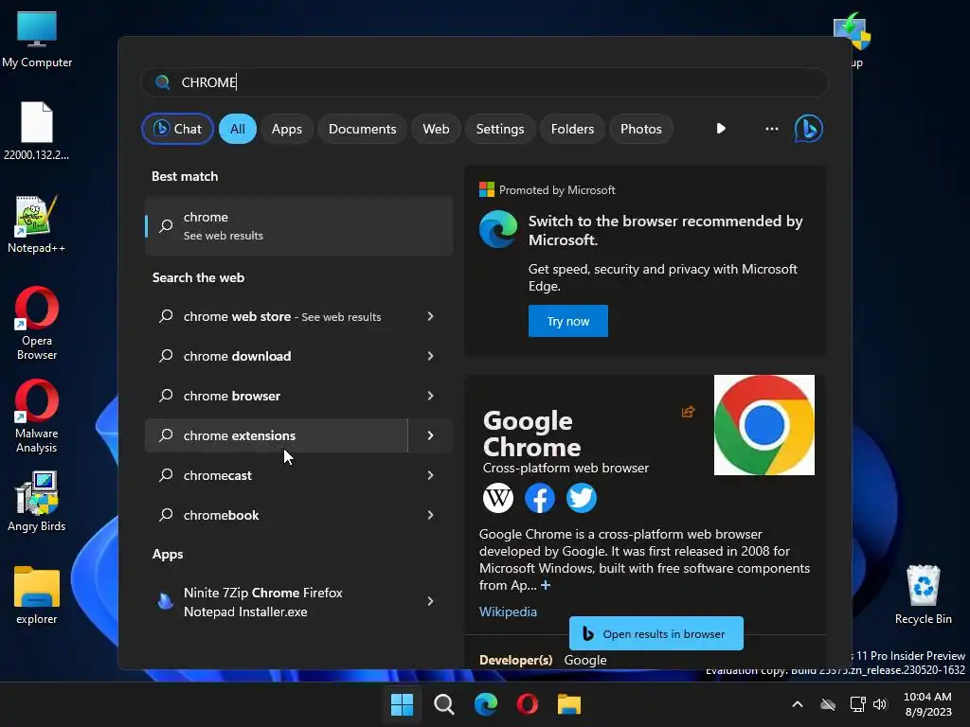This screenshot has width=970, height=727.
Task: Open the Wikipedia icon for Google Chrome
Action: point(498,498)
